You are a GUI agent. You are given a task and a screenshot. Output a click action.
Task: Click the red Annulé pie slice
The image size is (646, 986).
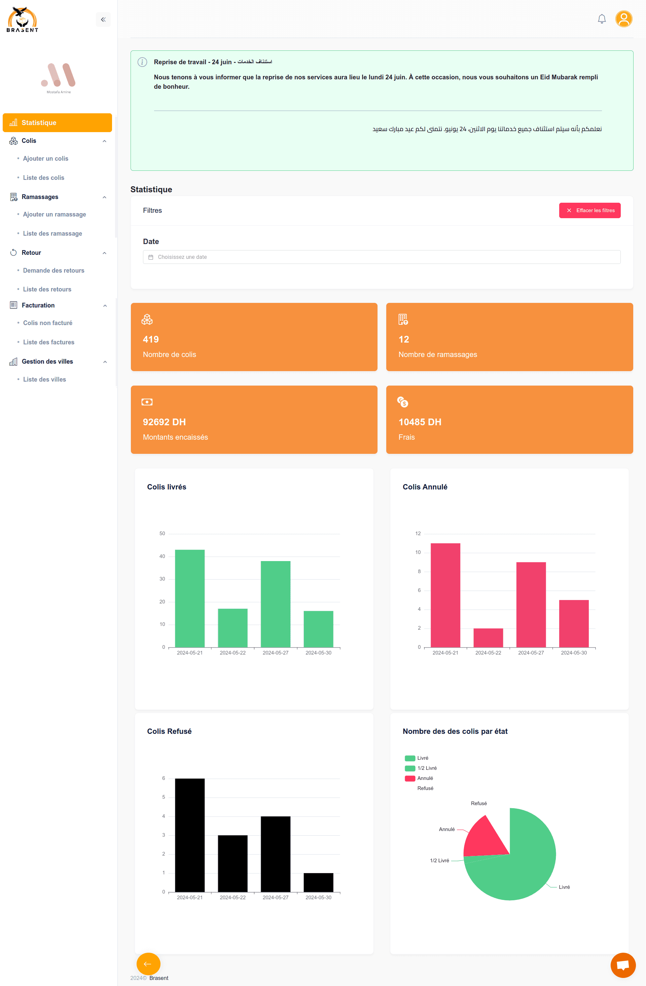484,841
